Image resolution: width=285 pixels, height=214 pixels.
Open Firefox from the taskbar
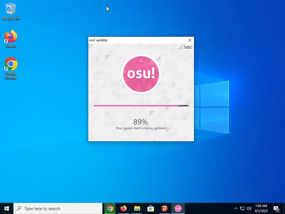[123, 208]
